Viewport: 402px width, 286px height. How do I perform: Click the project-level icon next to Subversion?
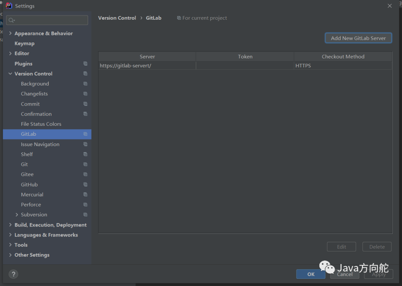pos(85,215)
